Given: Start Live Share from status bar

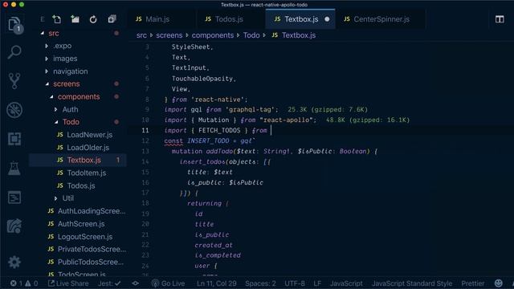Looking at the screenshot, I should pyautogui.click(x=68, y=283).
